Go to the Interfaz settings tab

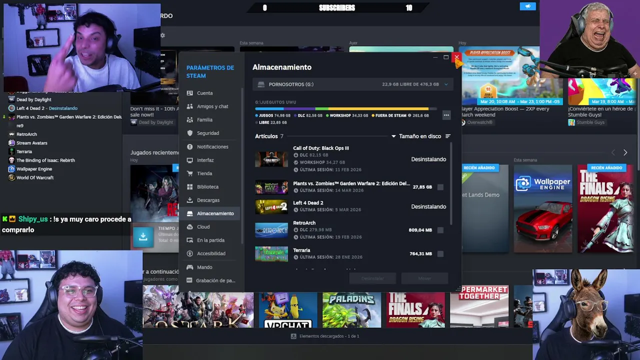tap(210, 160)
